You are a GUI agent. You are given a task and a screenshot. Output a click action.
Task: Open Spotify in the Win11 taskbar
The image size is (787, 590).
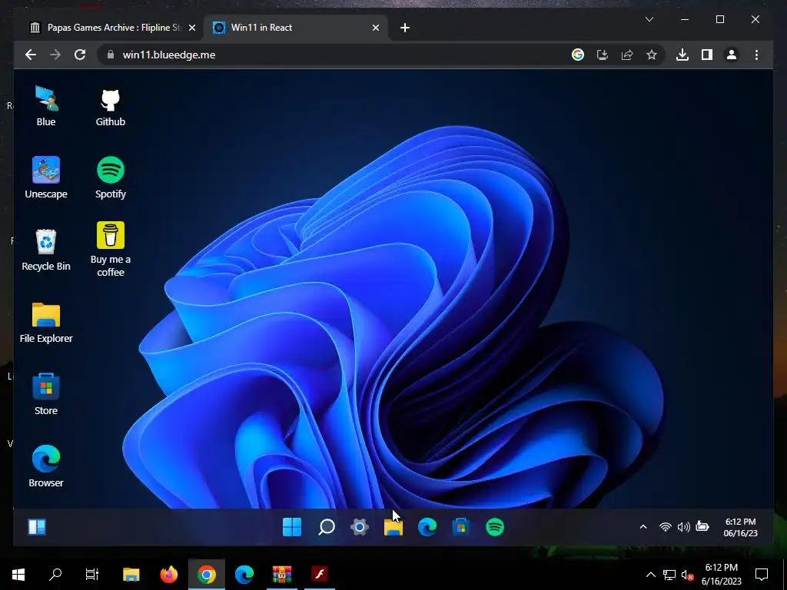point(495,527)
